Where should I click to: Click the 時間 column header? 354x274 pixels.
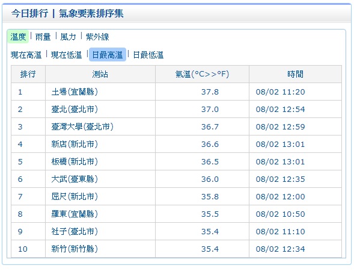point(295,74)
